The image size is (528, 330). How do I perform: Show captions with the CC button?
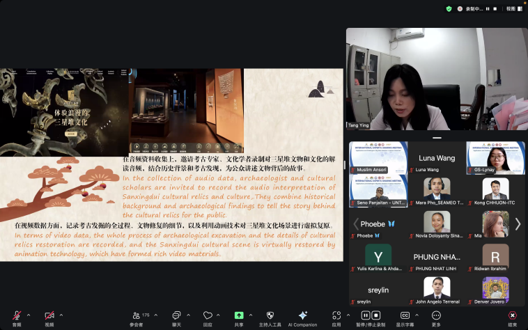405,315
